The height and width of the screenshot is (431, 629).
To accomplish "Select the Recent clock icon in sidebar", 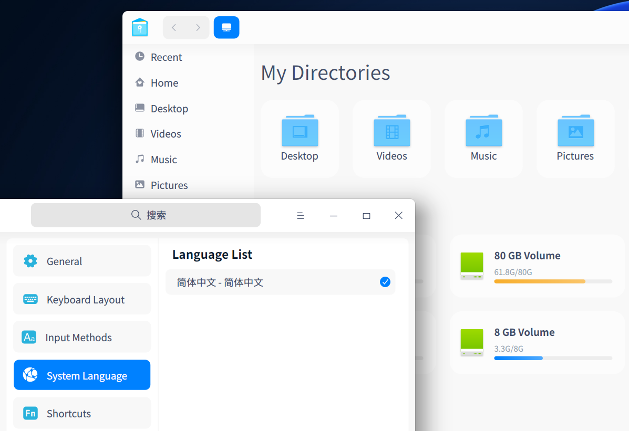I will (x=139, y=56).
